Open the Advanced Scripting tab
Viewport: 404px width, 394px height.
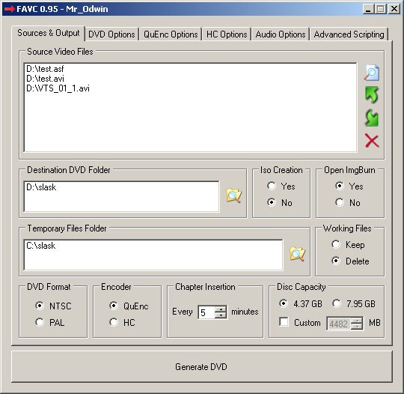pyautogui.click(x=349, y=34)
